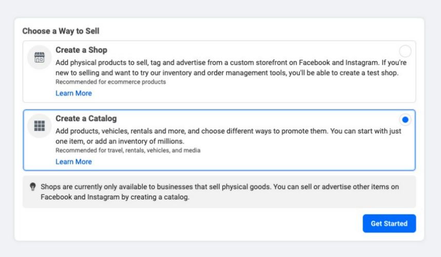Screen dimensions: 441x257
Task: Click the Choose a Way to Sell title
Action: click(61, 31)
